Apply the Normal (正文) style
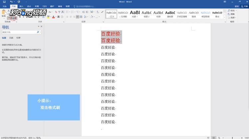The image size is (249, 139). point(111,14)
